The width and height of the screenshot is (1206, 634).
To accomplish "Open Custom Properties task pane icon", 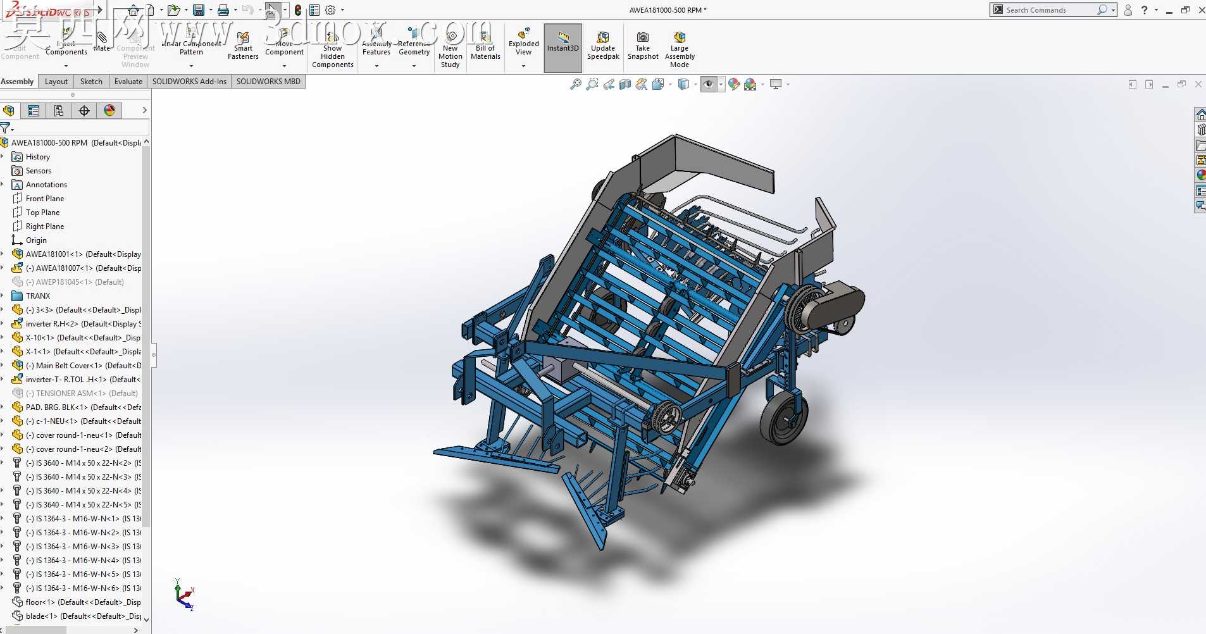I will pos(1200,190).
